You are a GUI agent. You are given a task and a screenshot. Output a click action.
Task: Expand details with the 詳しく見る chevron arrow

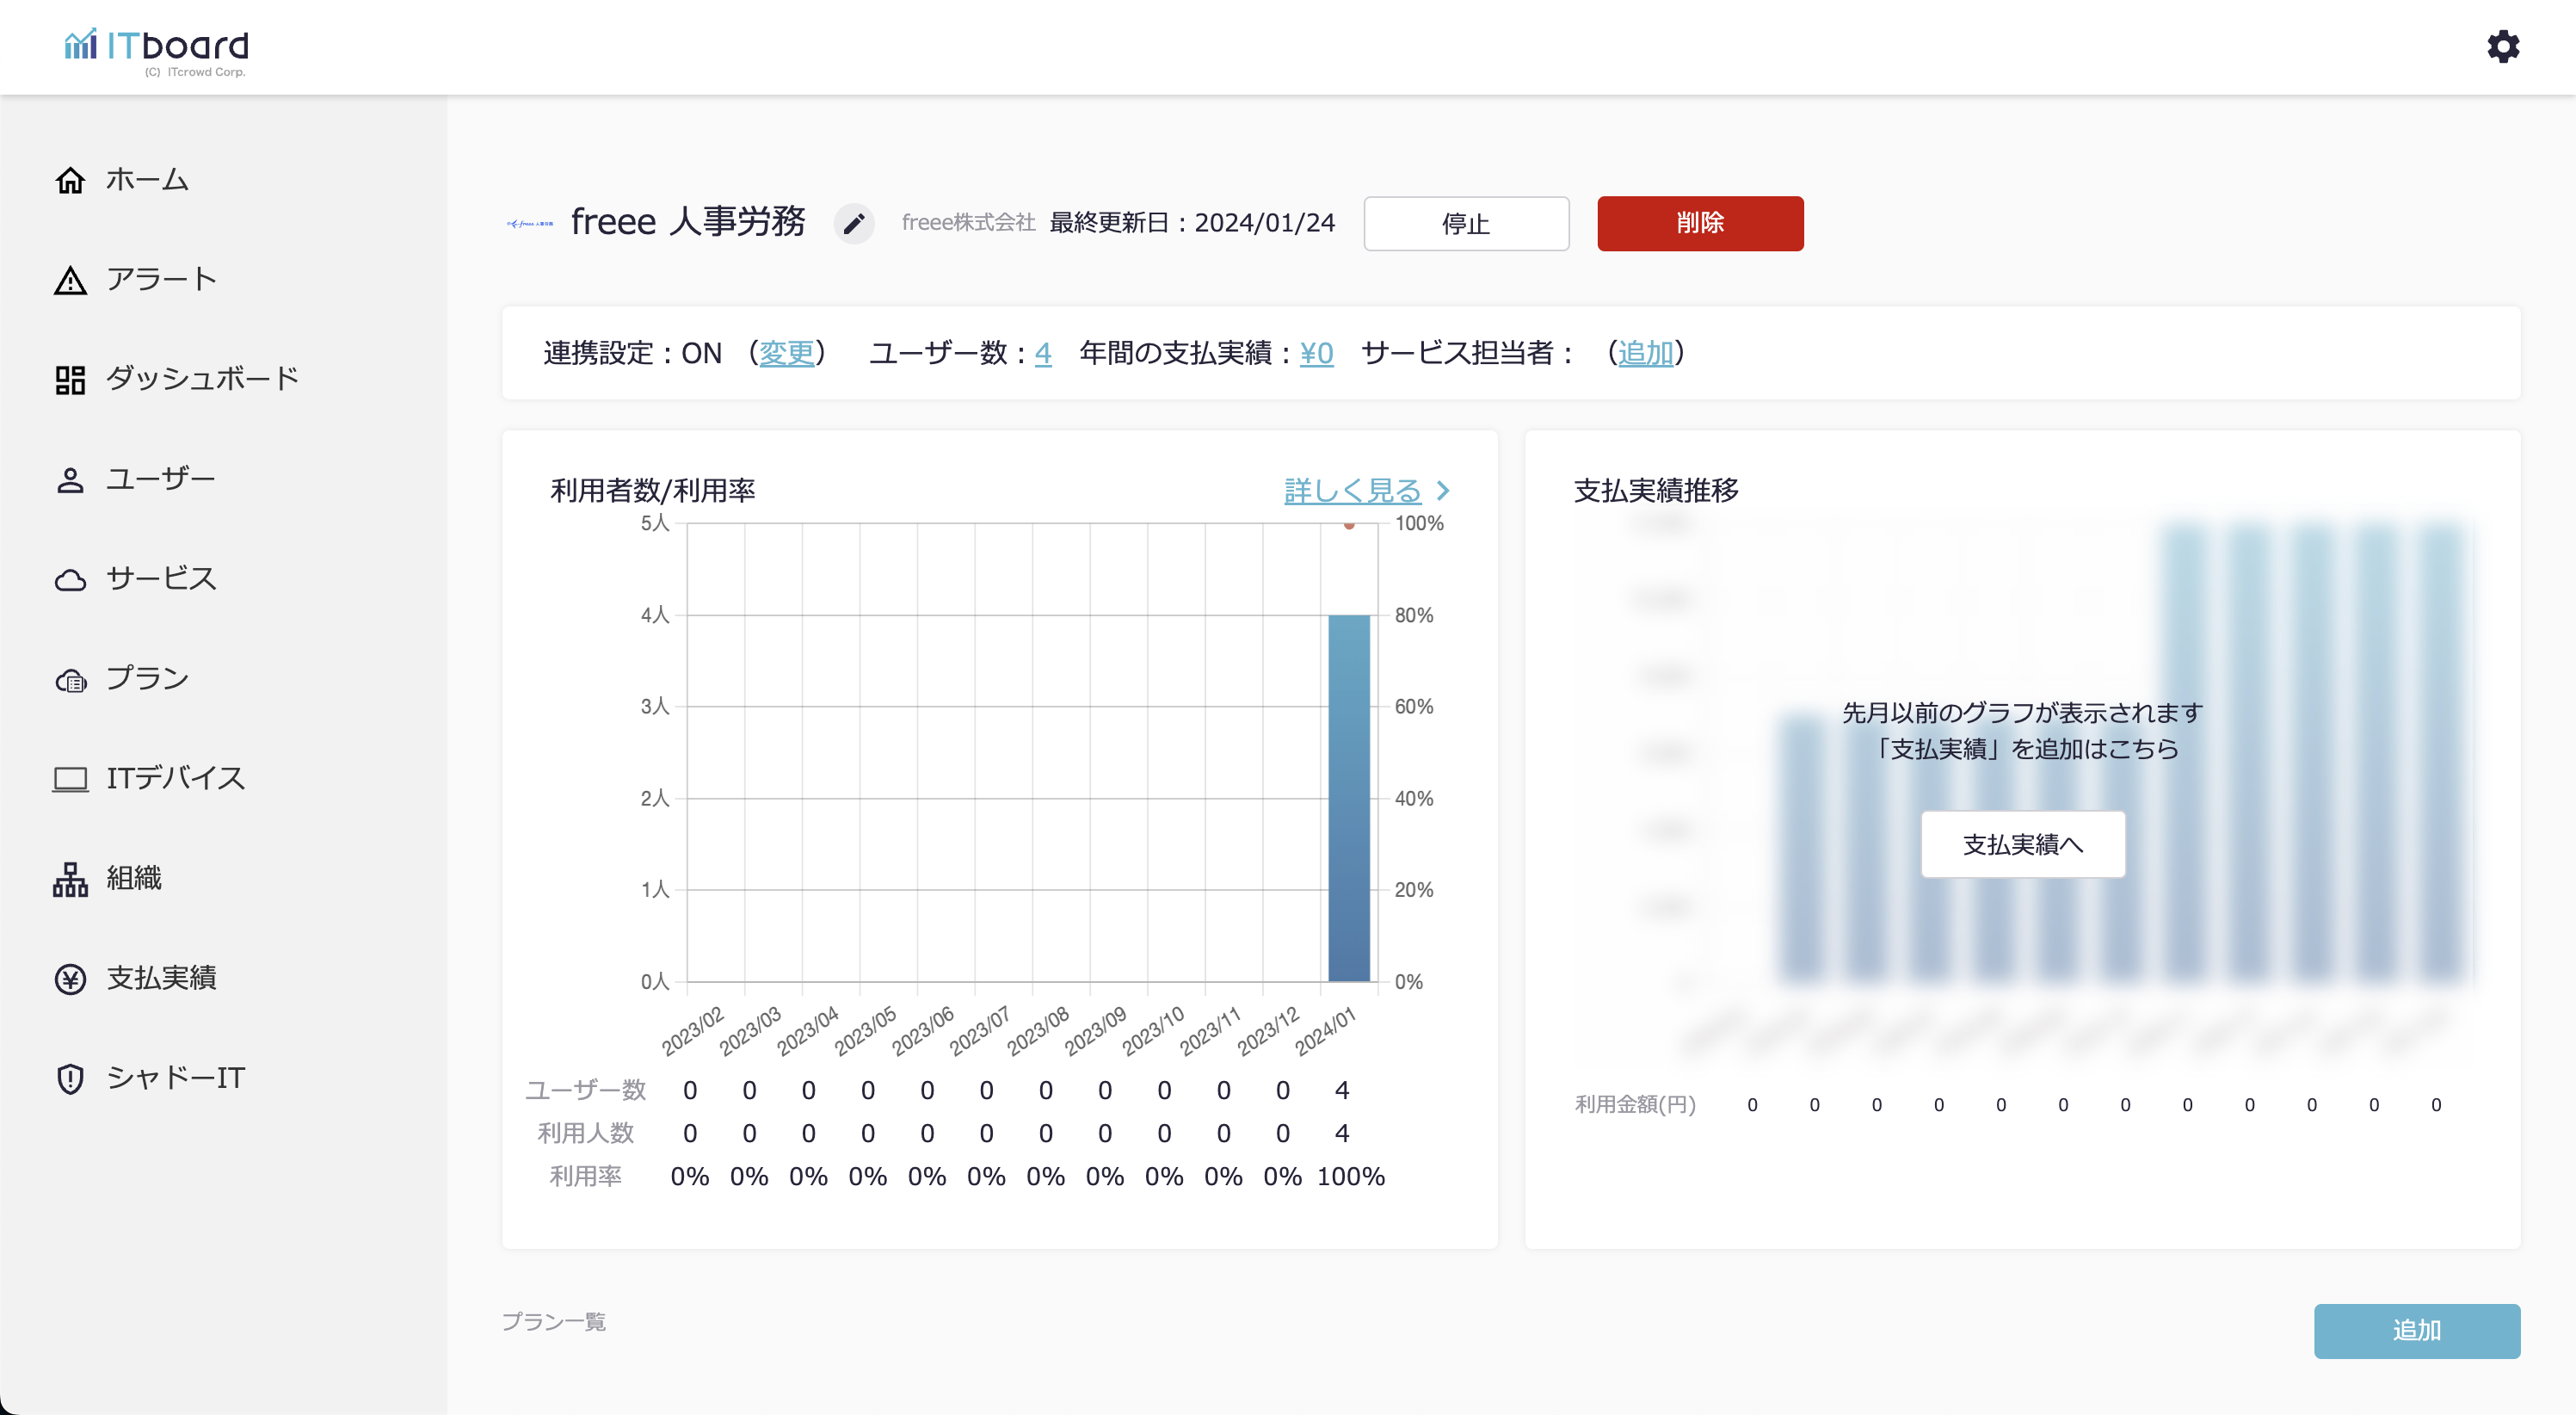point(1442,491)
